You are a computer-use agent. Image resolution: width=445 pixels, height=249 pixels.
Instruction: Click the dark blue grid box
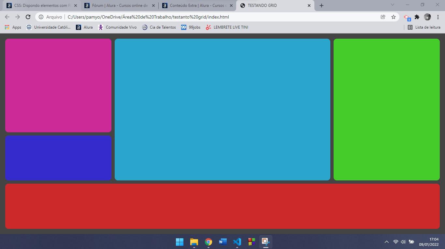coord(58,158)
